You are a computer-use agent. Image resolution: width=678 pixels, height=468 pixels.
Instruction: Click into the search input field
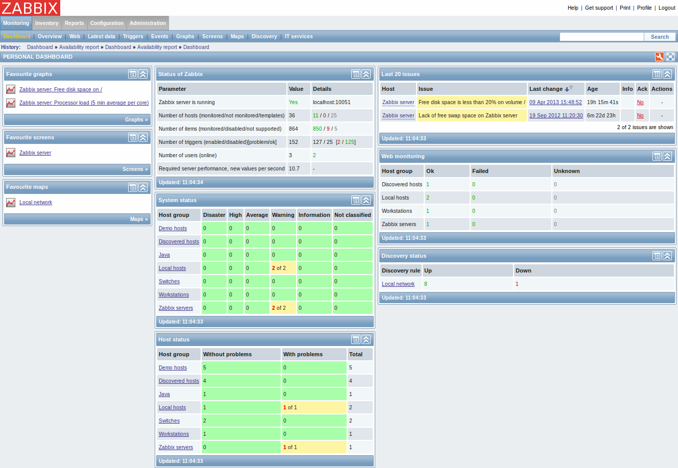coord(602,37)
